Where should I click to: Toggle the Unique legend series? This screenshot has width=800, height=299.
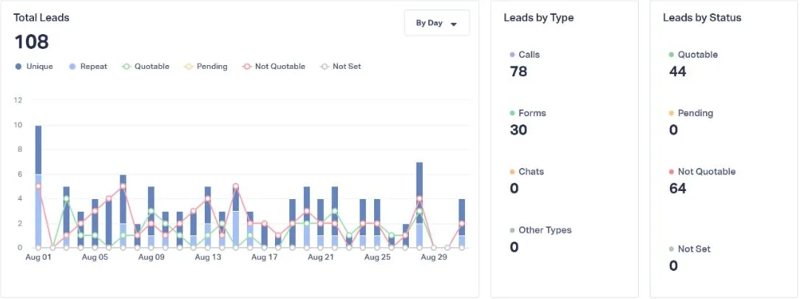click(34, 67)
